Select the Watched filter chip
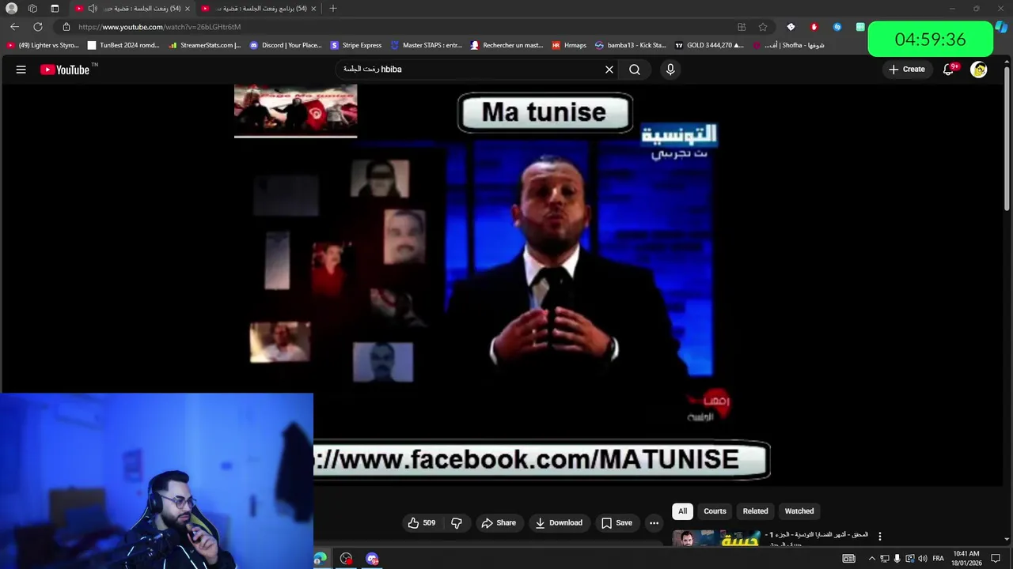 pos(799,511)
